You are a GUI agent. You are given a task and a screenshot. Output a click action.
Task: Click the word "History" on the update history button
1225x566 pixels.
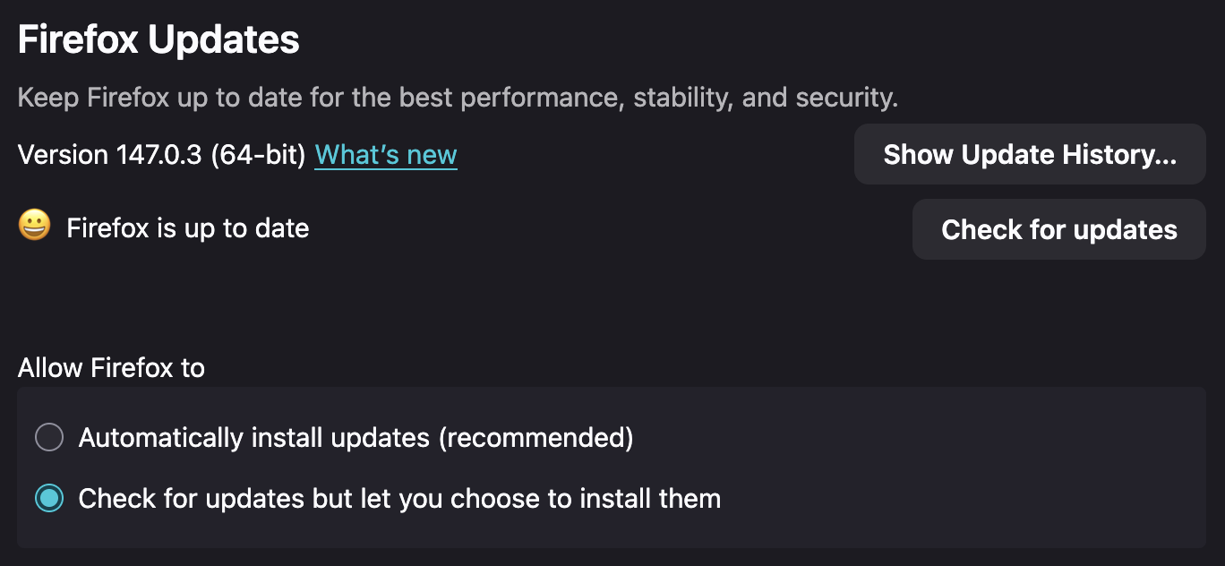click(x=1108, y=155)
